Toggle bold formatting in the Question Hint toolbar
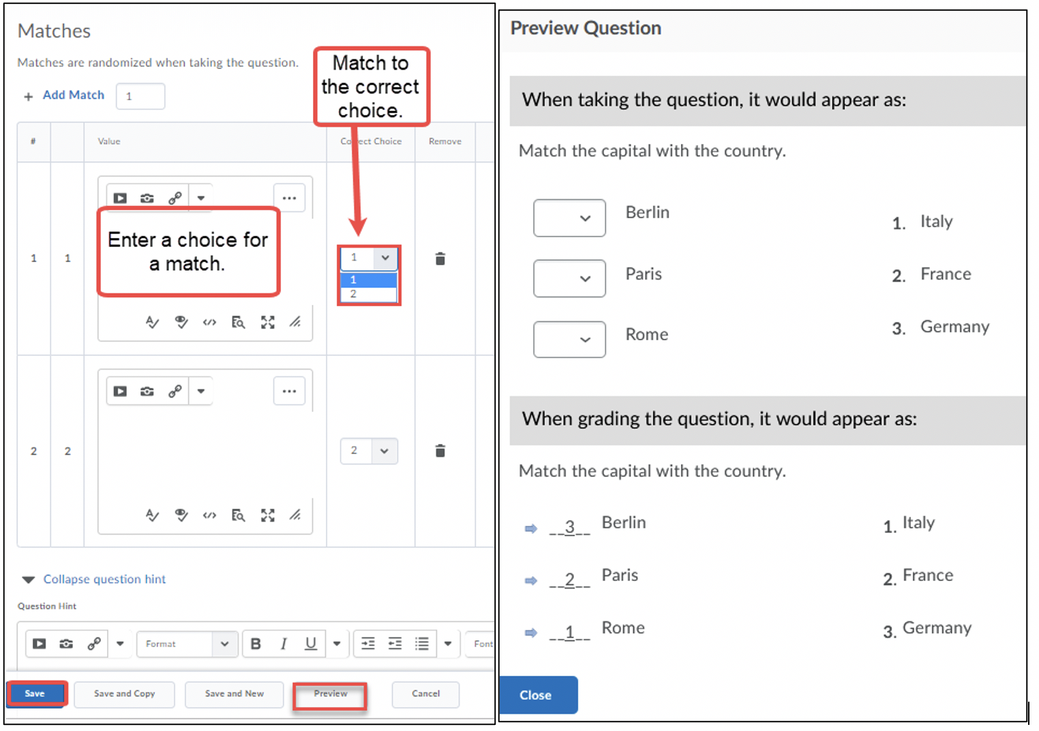Viewport: 1039px width, 731px height. 256,644
